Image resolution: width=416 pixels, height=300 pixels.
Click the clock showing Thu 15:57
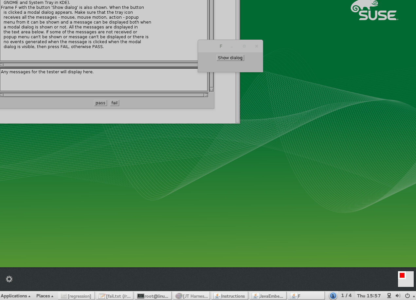[369, 296]
